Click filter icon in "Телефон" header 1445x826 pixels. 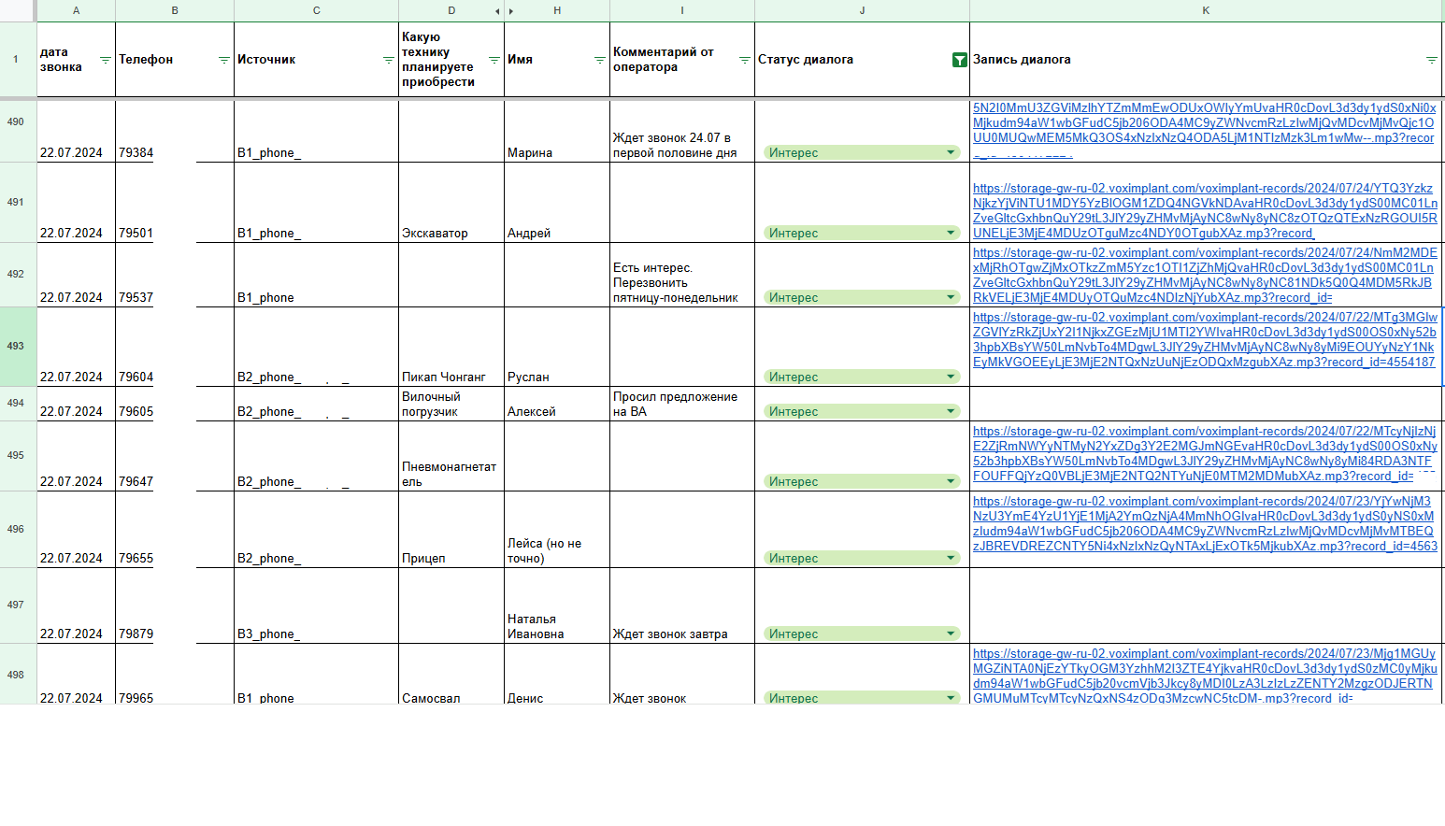223,60
